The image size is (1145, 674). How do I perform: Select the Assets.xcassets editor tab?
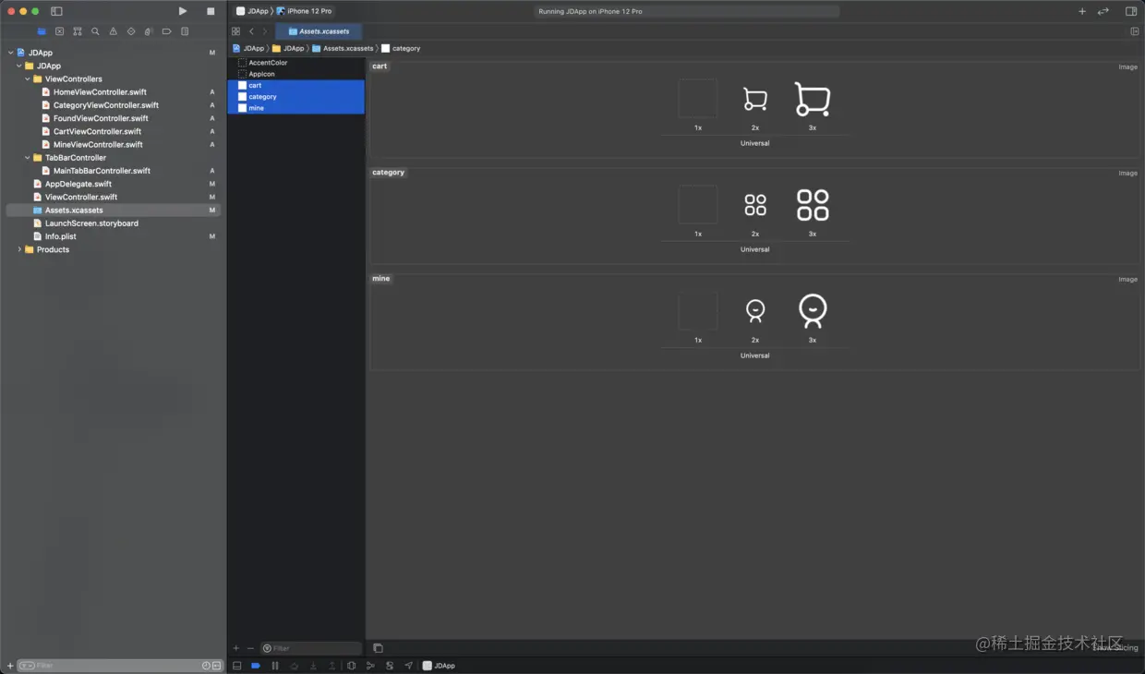(x=319, y=31)
